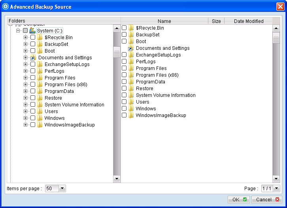Click folder tree scroll up arrow
Image resolution: width=287 pixels, height=208 pixels.
click(117, 28)
